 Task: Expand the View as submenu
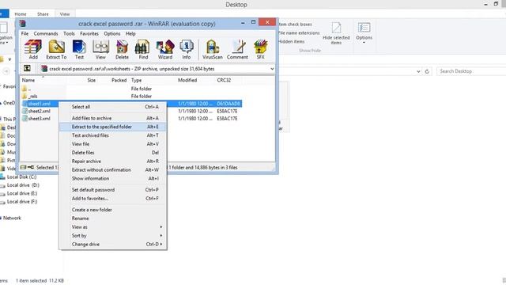point(160,227)
